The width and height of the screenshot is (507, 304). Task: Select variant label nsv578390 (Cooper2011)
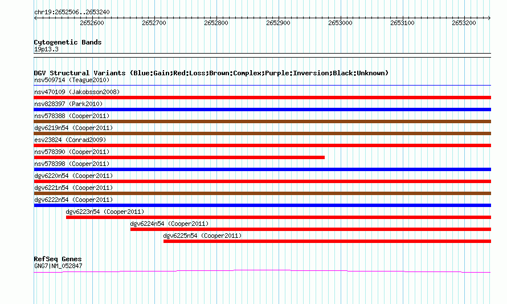pos(72,152)
